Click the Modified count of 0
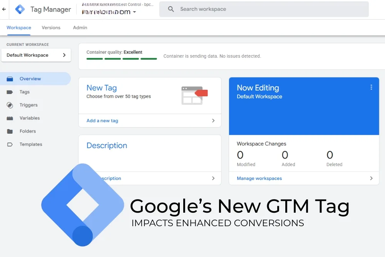Image resolution: width=385 pixels, height=257 pixels. (240, 155)
